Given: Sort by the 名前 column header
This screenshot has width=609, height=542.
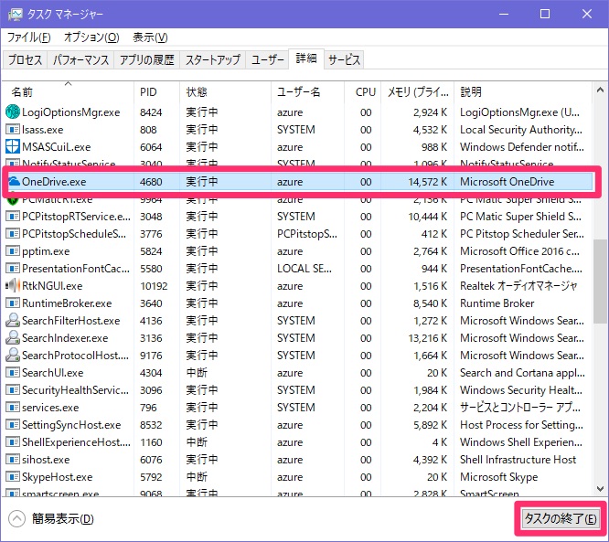Looking at the screenshot, I should point(69,91).
